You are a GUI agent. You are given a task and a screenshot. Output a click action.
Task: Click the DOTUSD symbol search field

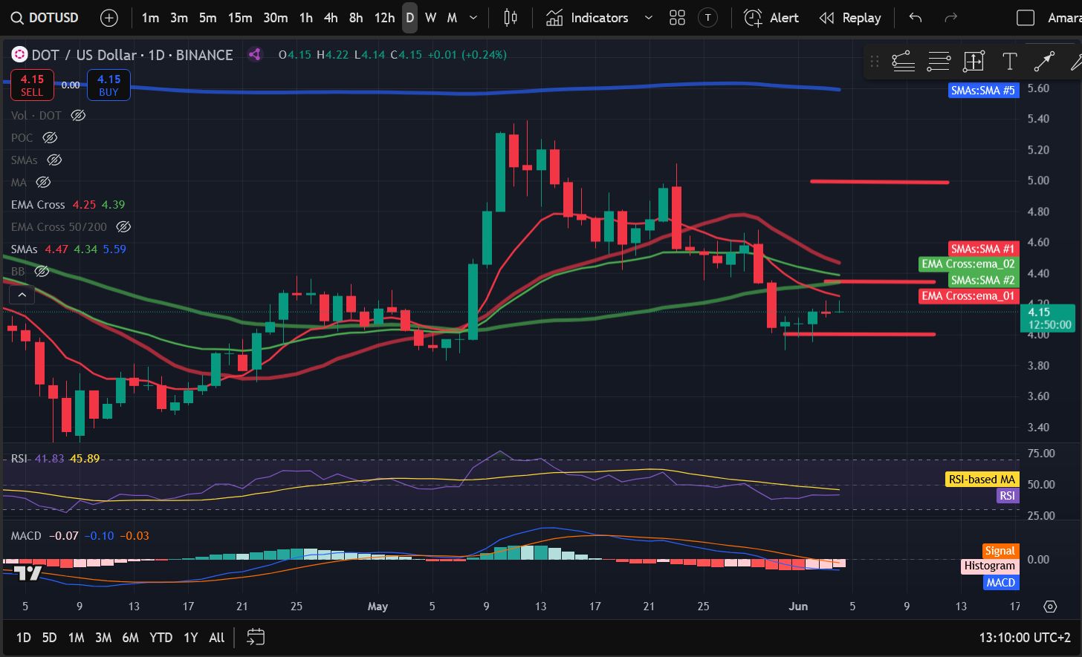(46, 18)
